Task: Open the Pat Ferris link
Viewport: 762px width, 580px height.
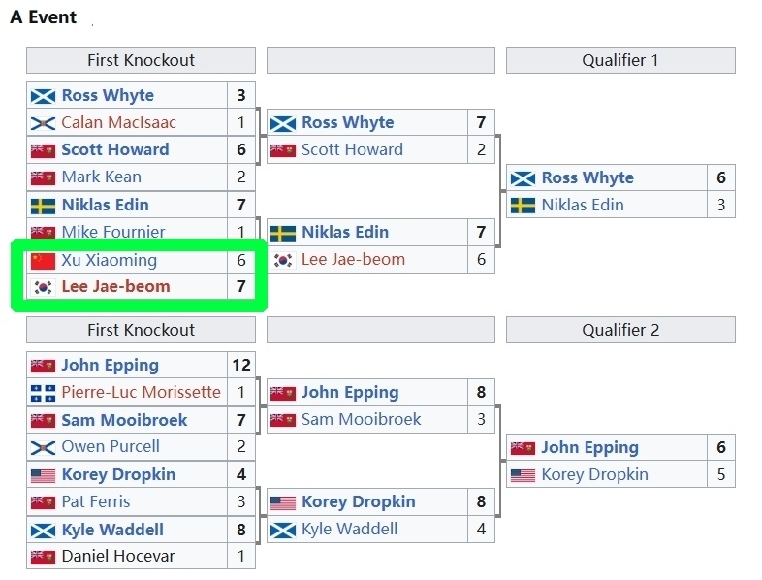Action: [96, 502]
